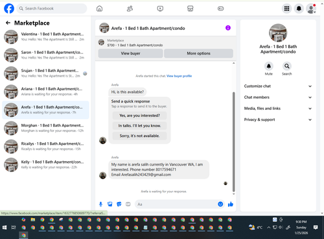Open Morghan's apartment conversation
The image size is (324, 239).
pyautogui.click(x=45, y=128)
